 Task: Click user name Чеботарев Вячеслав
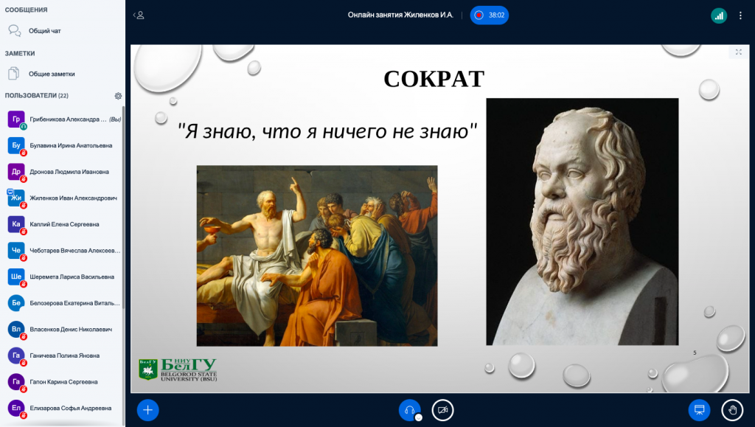click(75, 250)
